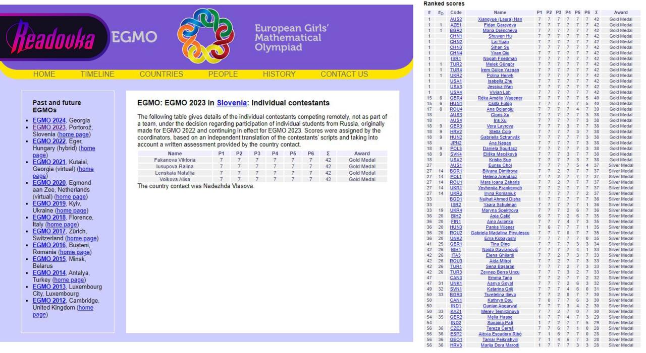
Task: Click the name Fakanova Viktoria
Action: [x=175, y=160]
